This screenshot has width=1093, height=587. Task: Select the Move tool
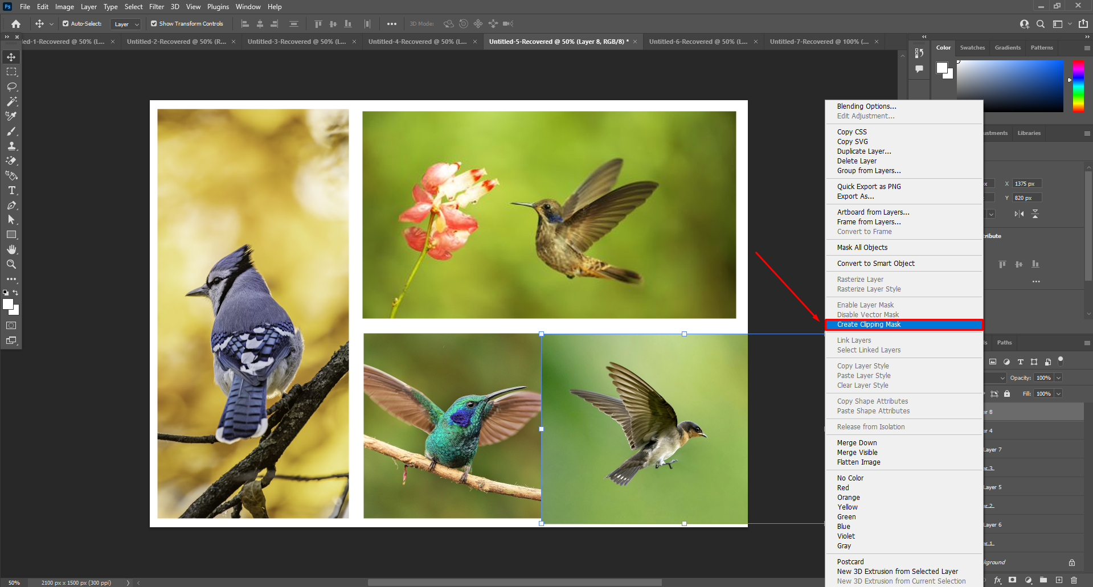tap(11, 56)
